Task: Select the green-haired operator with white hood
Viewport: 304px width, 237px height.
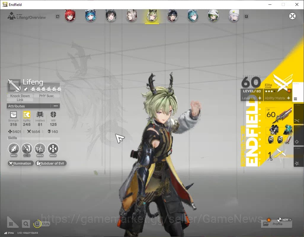Action: (213, 15)
